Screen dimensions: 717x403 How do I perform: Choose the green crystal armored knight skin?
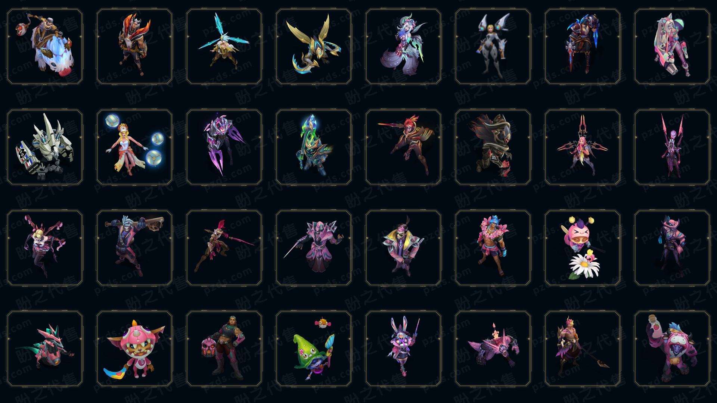(314, 147)
